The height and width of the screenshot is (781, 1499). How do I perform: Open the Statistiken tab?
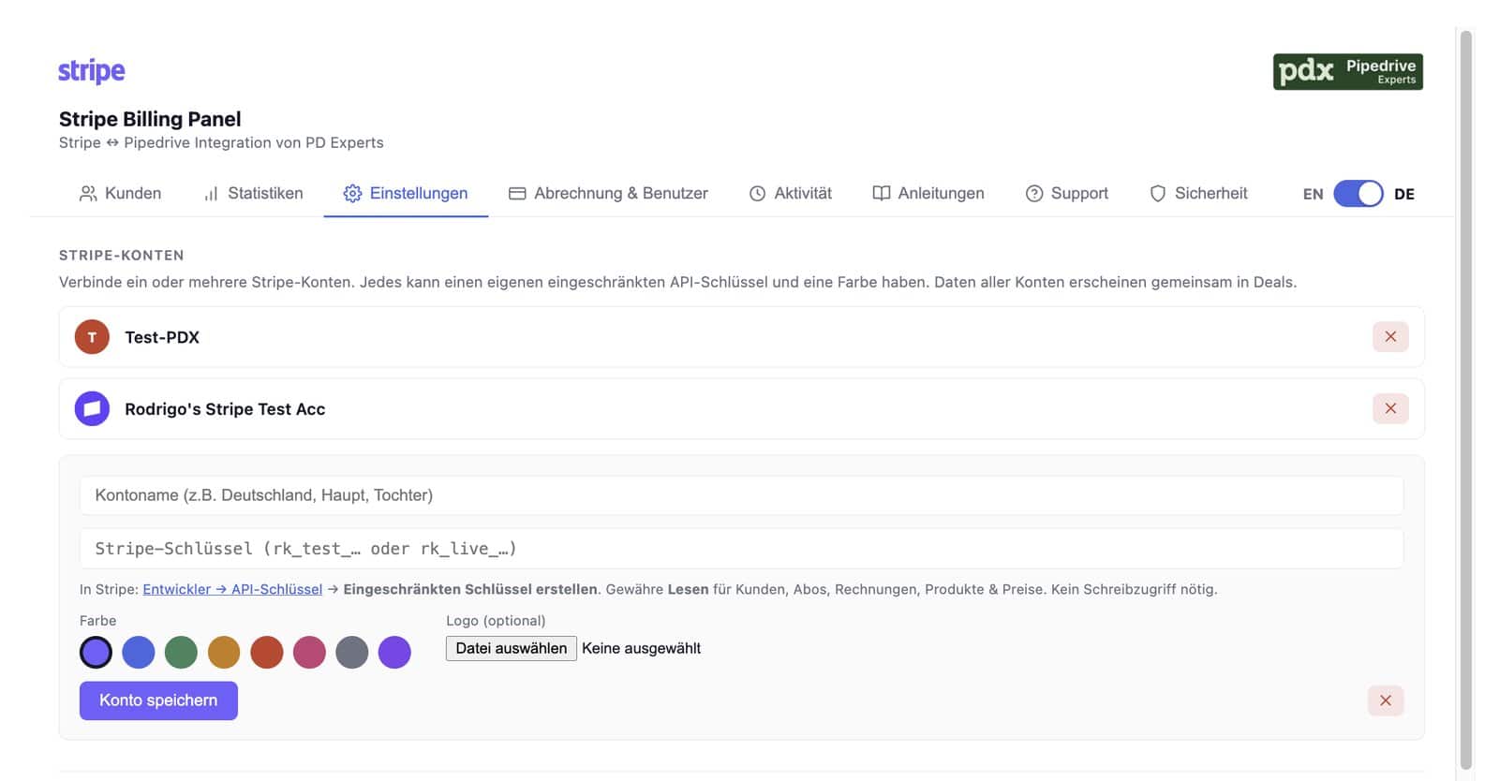pos(253,193)
